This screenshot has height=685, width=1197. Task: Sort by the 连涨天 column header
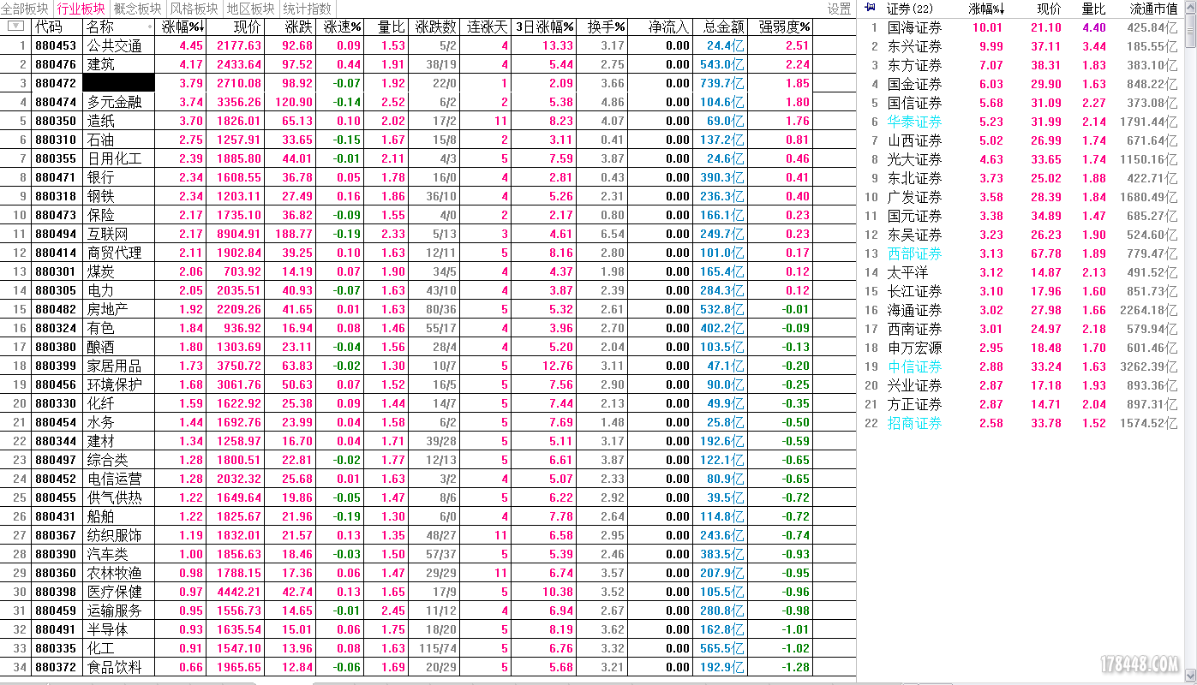coord(488,27)
